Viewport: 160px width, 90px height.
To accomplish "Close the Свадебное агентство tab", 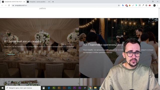I will pos(24,2).
